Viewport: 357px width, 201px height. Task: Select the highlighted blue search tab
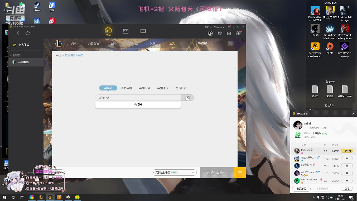tap(108, 88)
